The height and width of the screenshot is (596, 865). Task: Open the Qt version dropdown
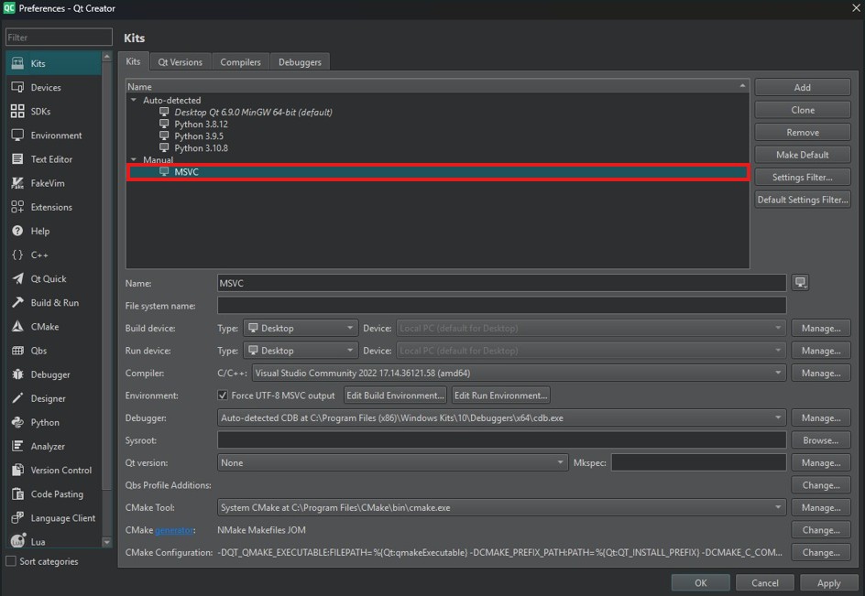pos(393,462)
